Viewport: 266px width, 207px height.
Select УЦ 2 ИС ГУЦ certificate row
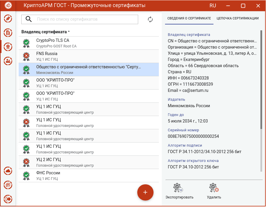point(89,162)
